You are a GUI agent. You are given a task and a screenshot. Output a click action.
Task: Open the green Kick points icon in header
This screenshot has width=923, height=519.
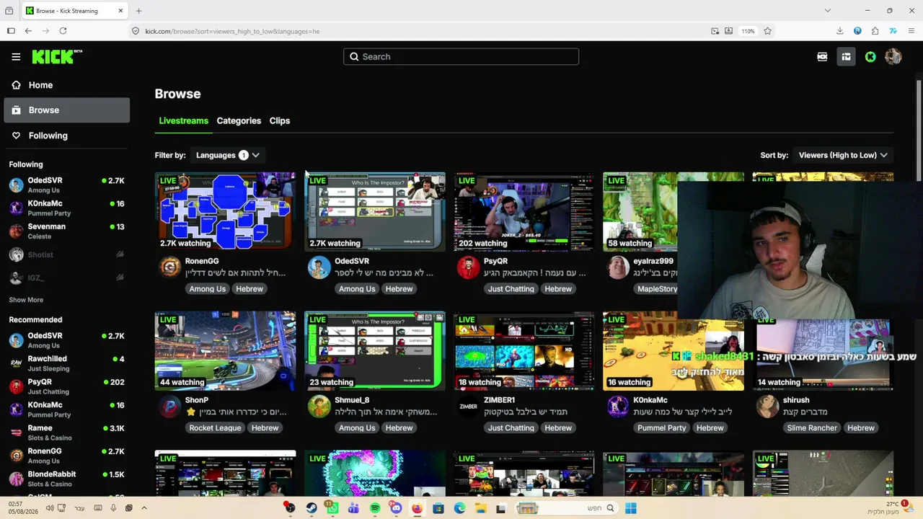tap(870, 57)
